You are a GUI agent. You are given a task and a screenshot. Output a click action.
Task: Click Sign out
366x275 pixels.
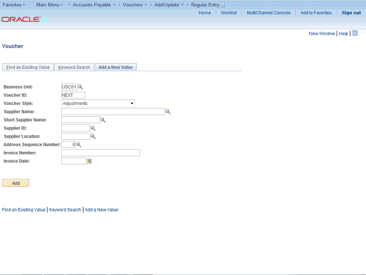point(351,13)
